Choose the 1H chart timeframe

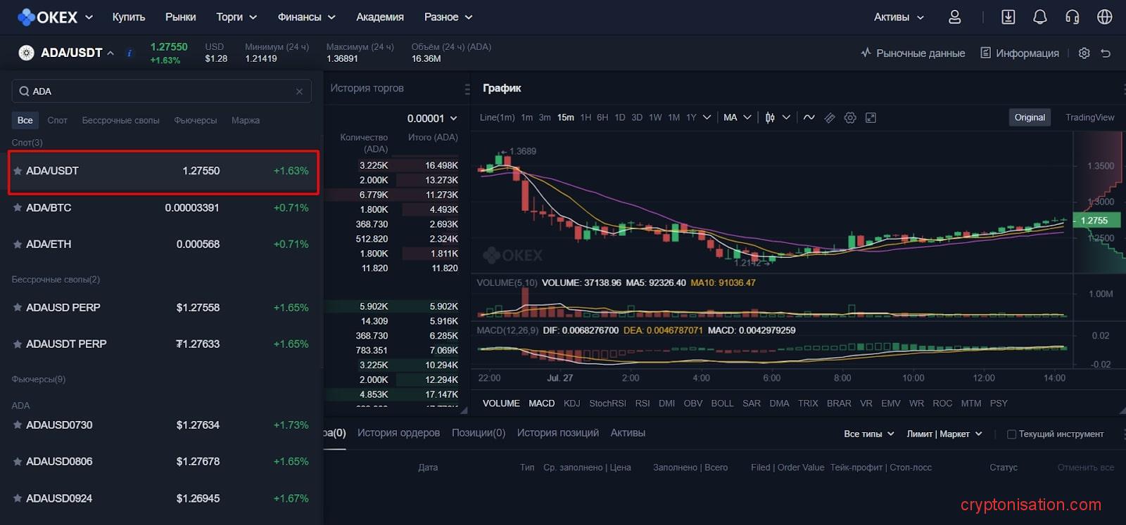pos(586,117)
